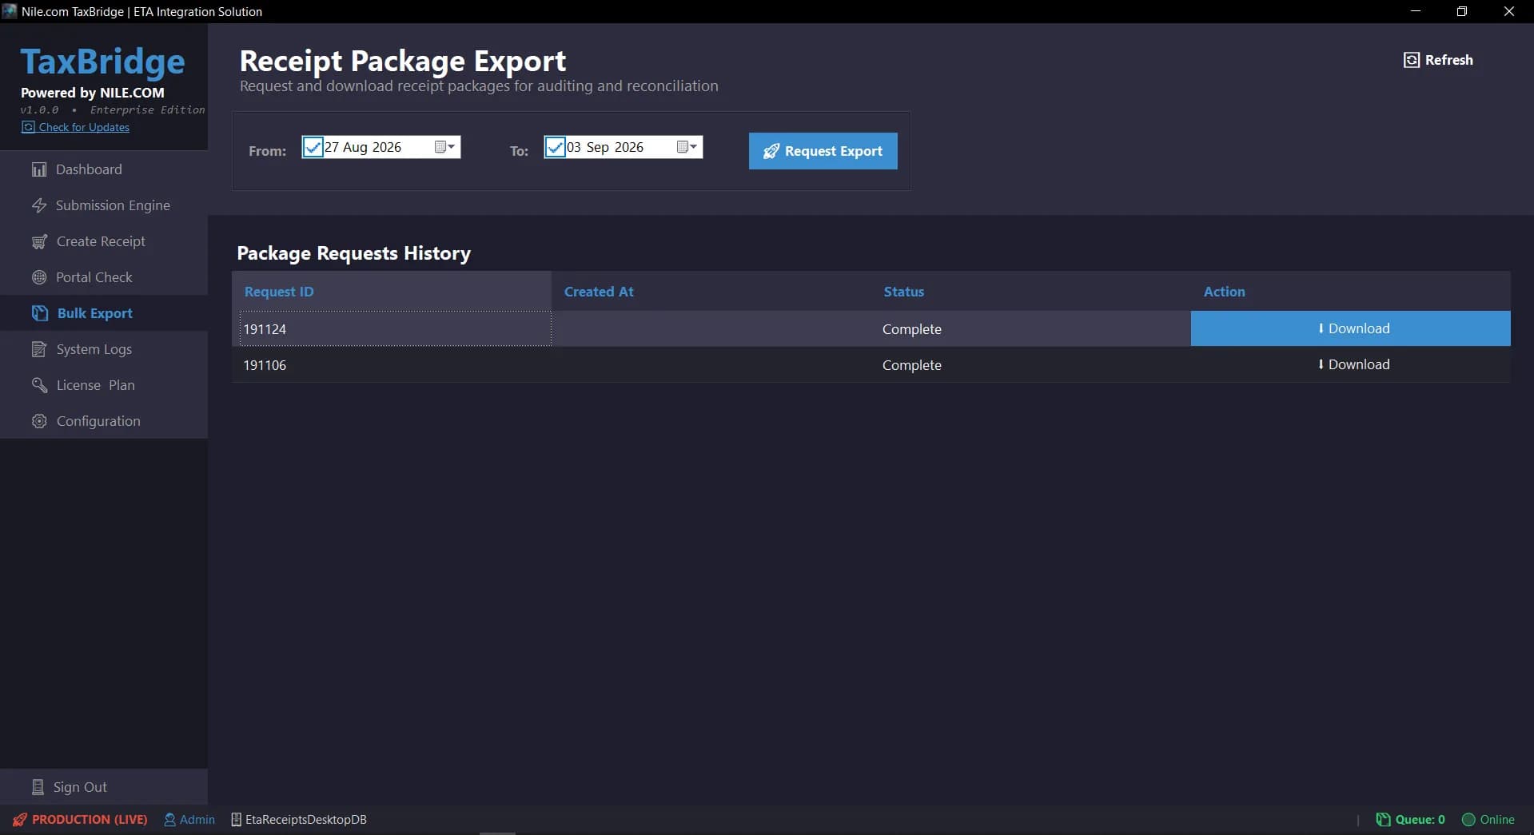
Task: Sort by Status column header
Action: pyautogui.click(x=1031, y=292)
